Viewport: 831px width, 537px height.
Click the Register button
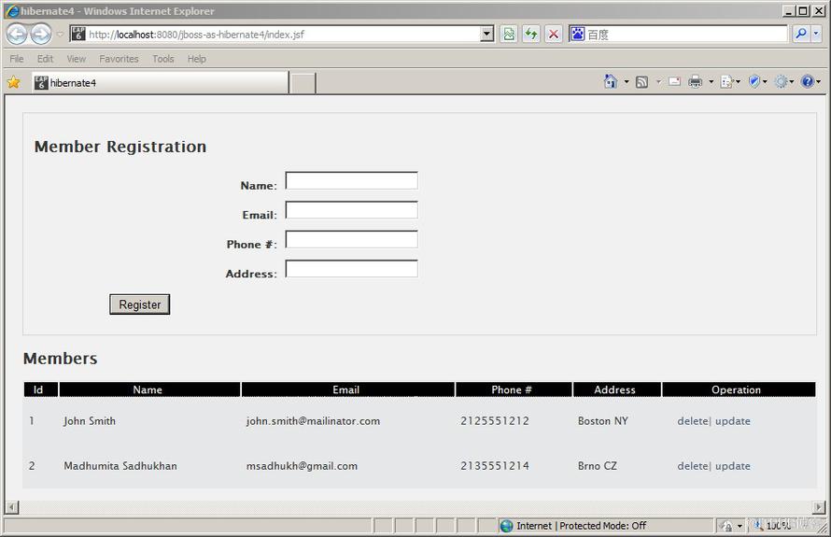[x=140, y=304]
